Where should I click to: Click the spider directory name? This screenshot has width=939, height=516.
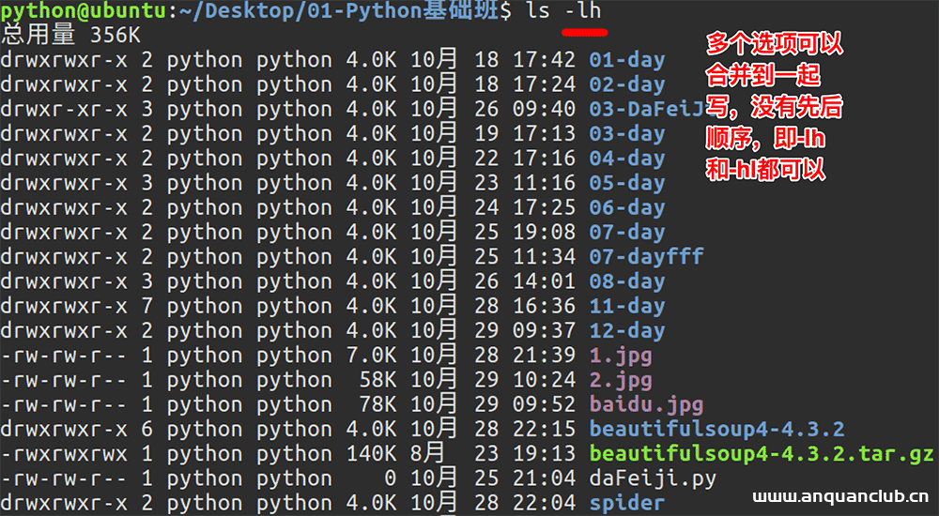(626, 503)
